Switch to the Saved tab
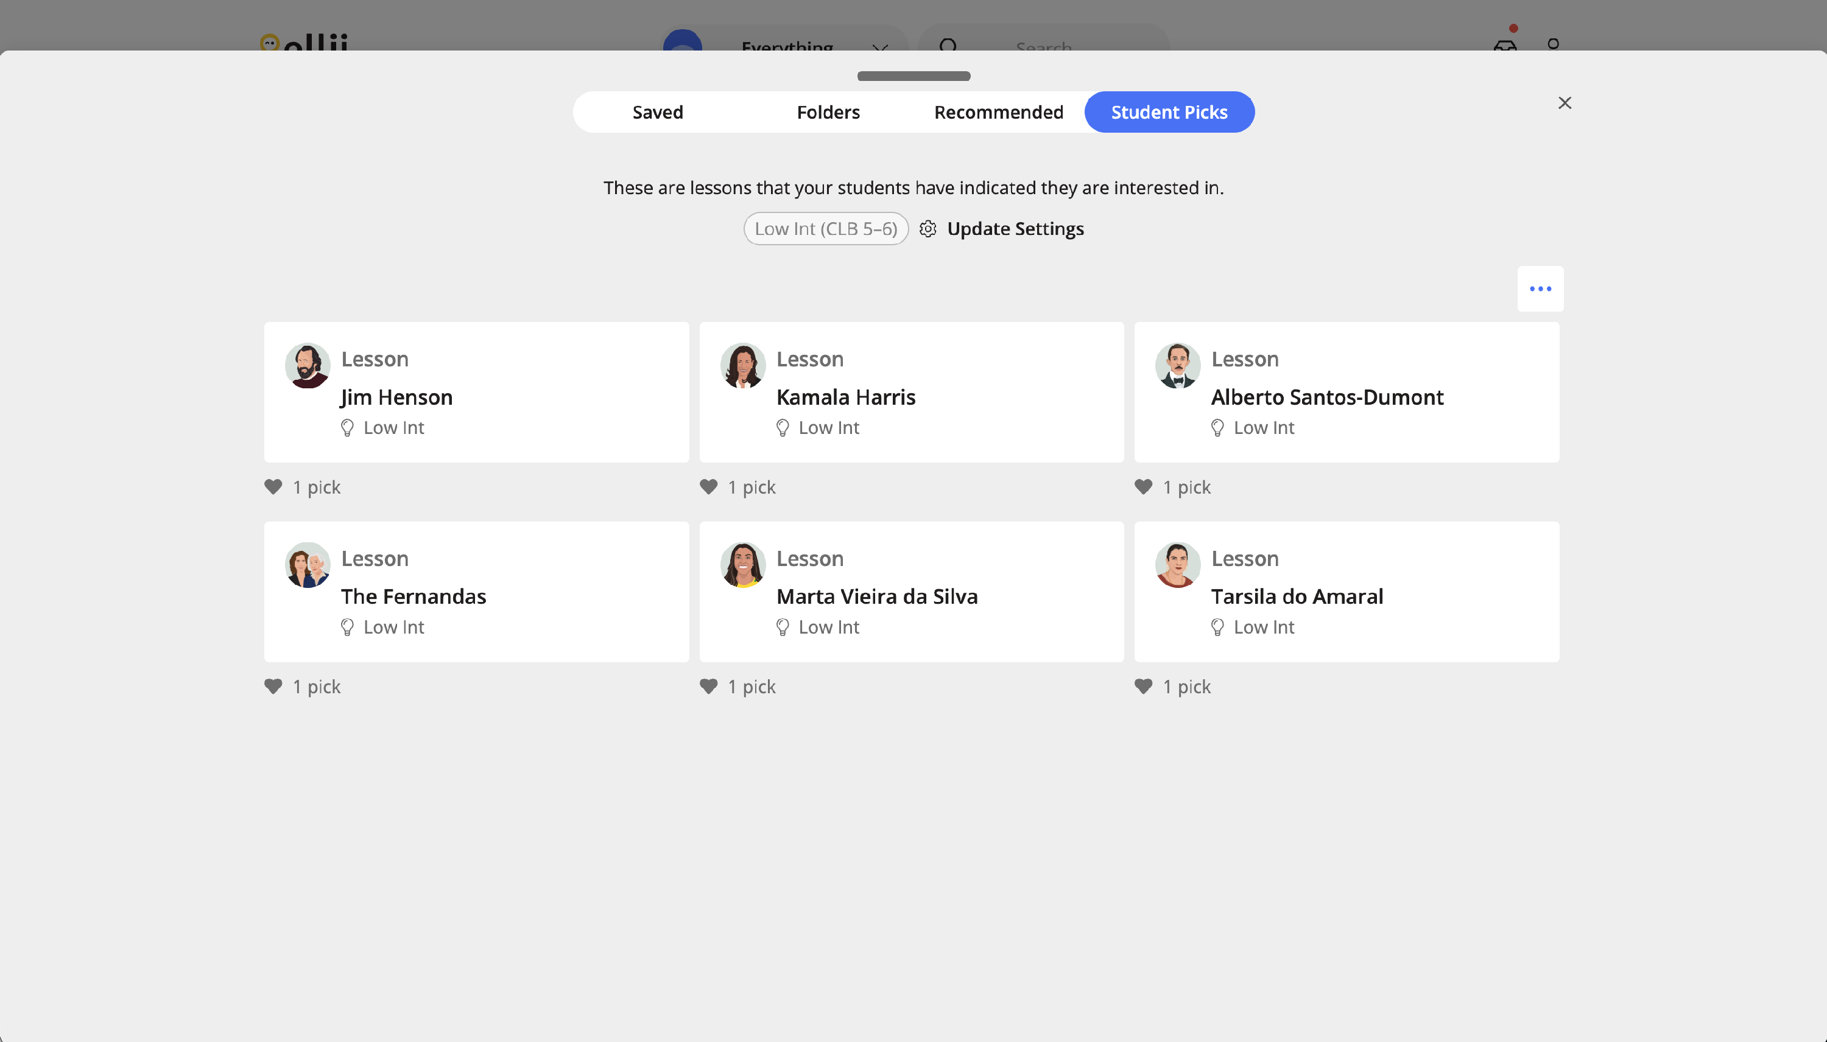1827x1042 pixels. click(x=657, y=113)
